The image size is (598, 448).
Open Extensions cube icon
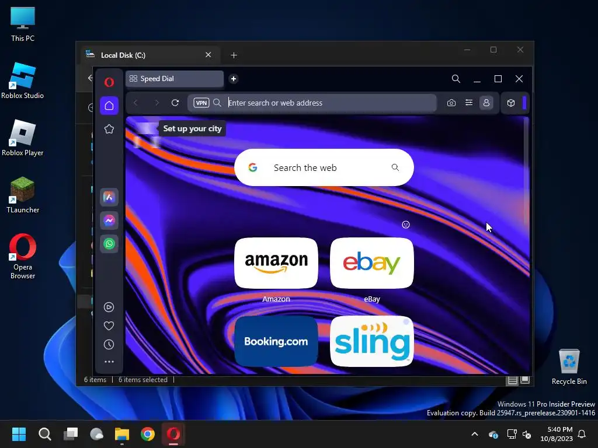[x=511, y=103]
